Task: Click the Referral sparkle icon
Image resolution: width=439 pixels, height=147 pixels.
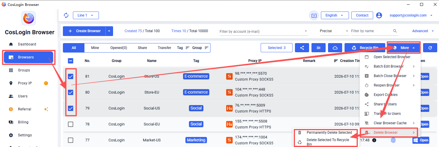Action: point(46,109)
